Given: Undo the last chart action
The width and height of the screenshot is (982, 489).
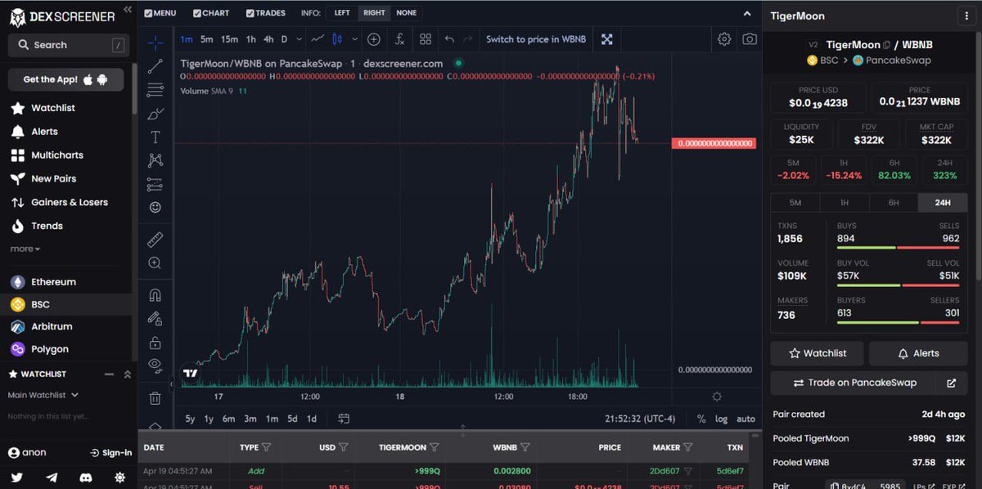Looking at the screenshot, I should coord(449,38).
